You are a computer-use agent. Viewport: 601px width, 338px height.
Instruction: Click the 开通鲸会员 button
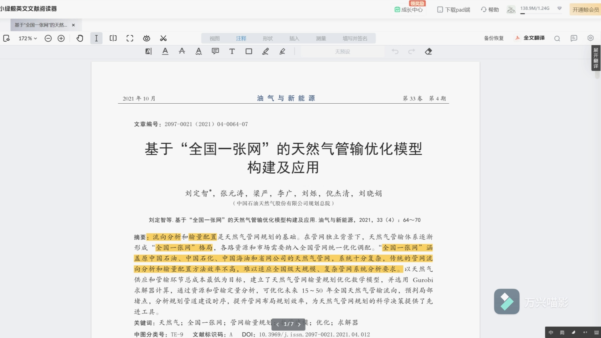(x=585, y=10)
